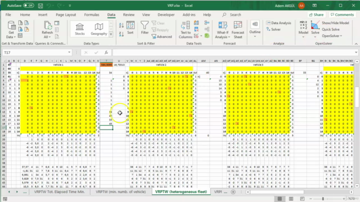
Task: Create a Forecast Sheet
Action: coord(238,30)
